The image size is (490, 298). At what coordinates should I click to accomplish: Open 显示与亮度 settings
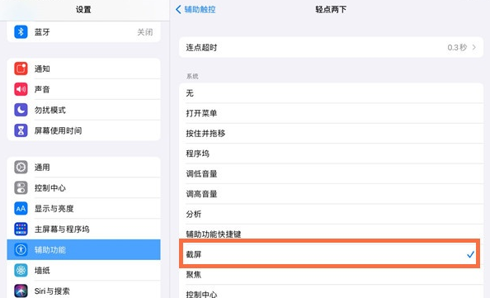[x=84, y=209]
